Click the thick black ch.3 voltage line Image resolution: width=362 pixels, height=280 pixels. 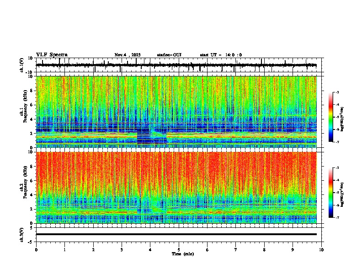[176, 234]
